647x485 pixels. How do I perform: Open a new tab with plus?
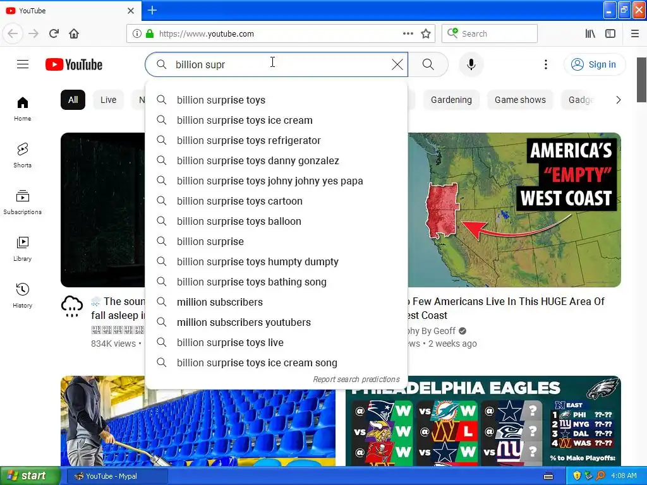152,10
